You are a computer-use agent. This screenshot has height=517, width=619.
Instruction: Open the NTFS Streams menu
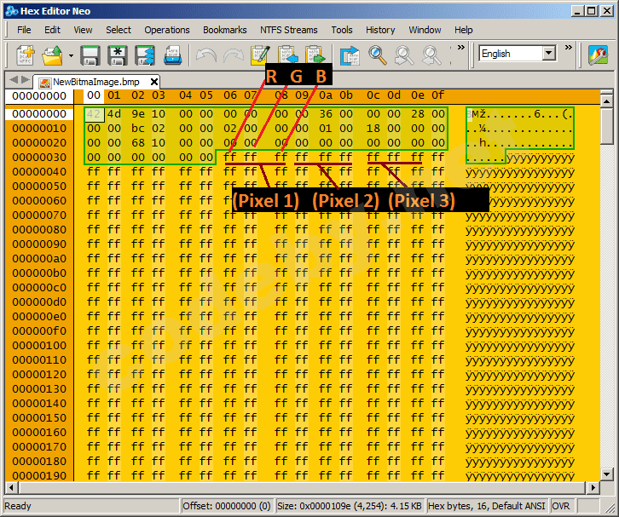[x=288, y=30]
